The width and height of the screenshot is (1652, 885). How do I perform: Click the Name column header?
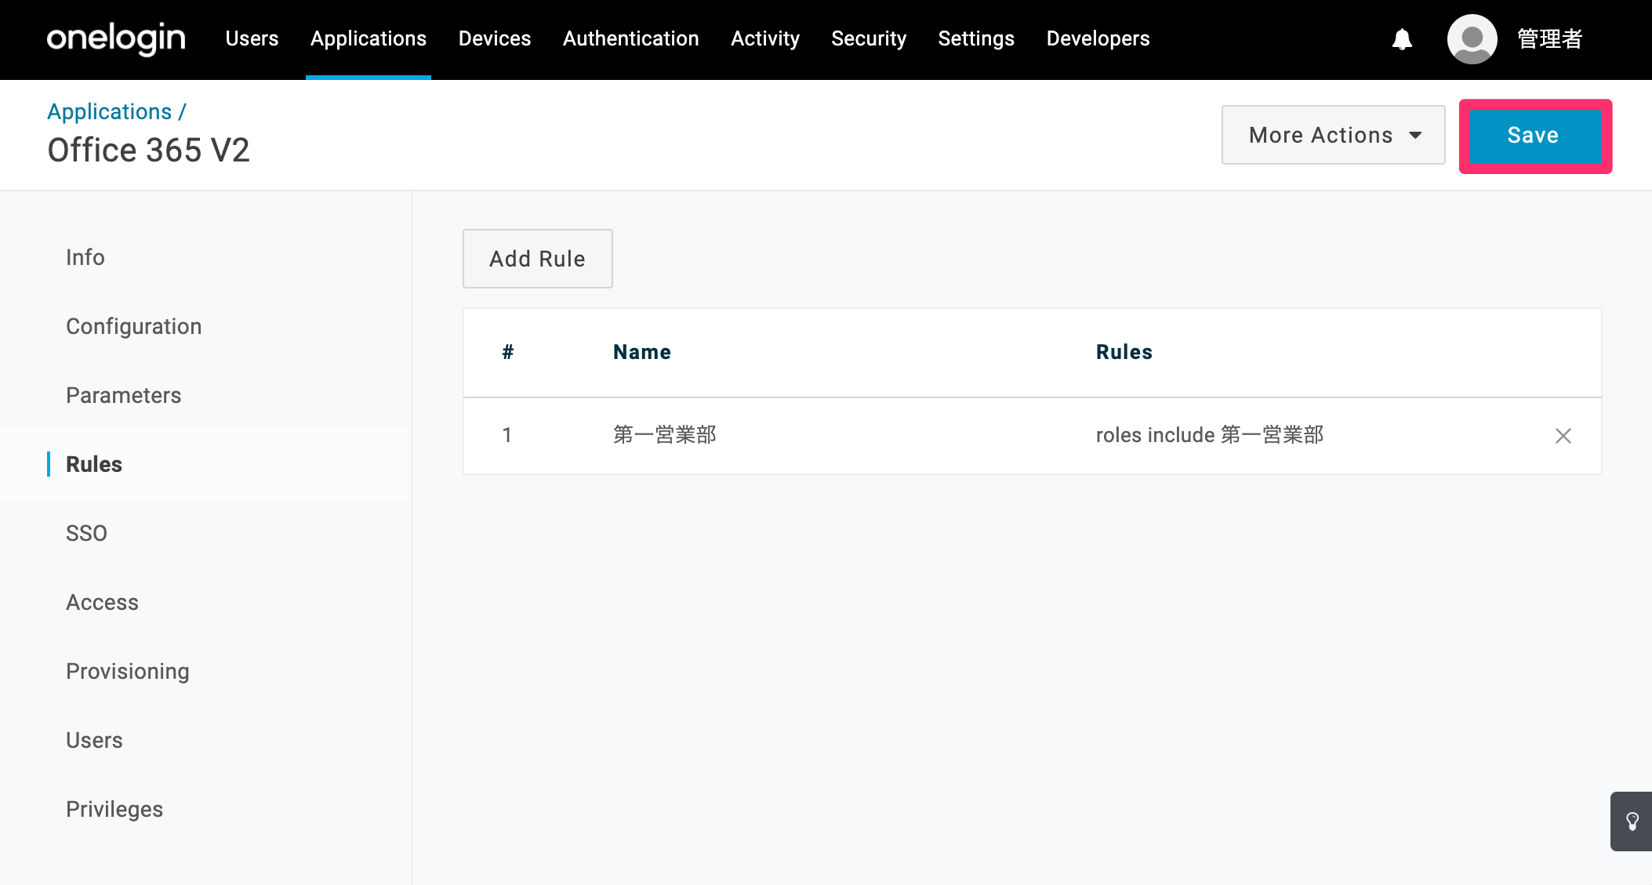(642, 352)
